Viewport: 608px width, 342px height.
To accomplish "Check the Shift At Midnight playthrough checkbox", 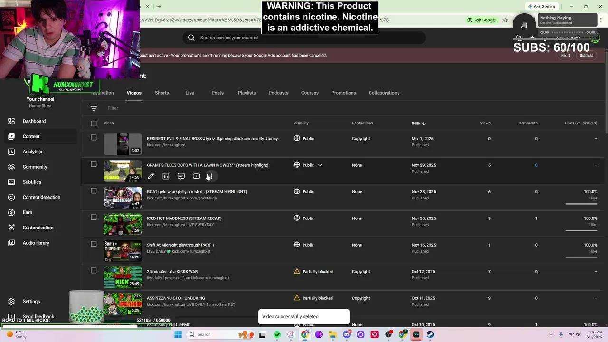I will coord(94,244).
